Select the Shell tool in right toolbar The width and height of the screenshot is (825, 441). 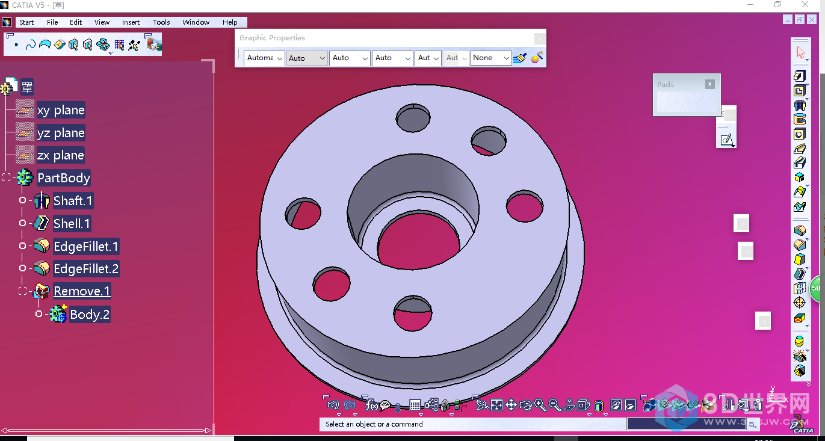coord(800,274)
